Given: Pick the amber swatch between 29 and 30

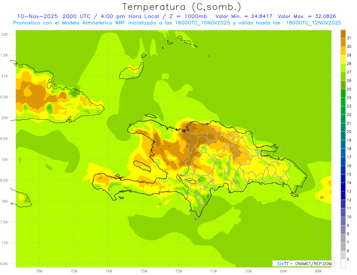Looking at the screenshot, I should click(343, 51).
